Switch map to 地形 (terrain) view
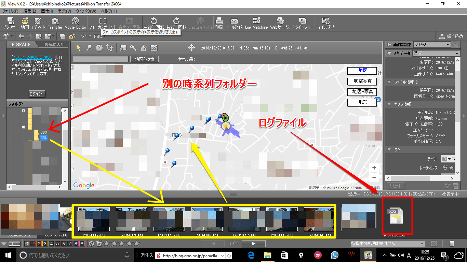The height and width of the screenshot is (262, 467). tap(362, 102)
